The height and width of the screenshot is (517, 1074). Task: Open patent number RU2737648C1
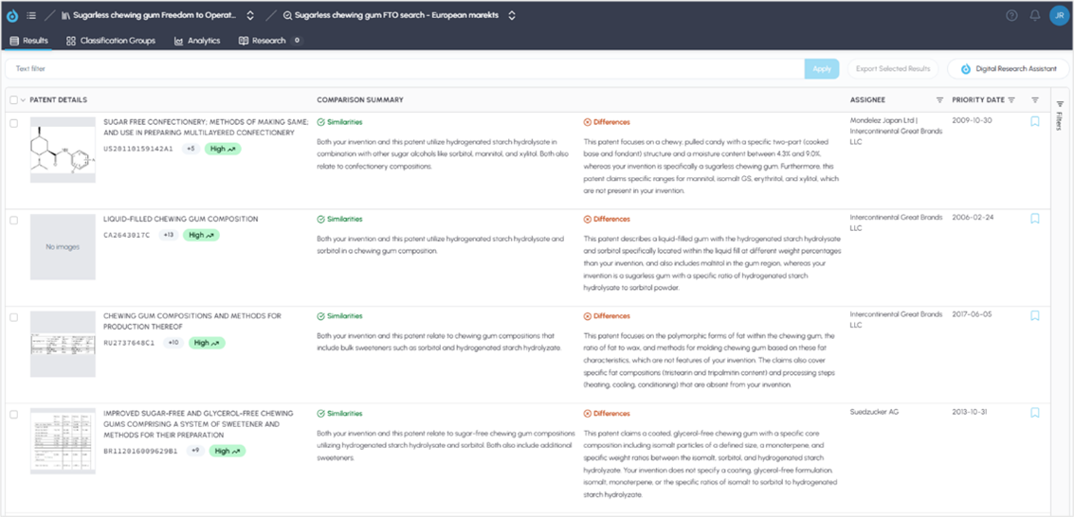pos(130,343)
